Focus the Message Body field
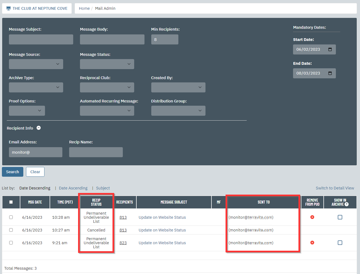360x274 pixels. [x=112, y=39]
